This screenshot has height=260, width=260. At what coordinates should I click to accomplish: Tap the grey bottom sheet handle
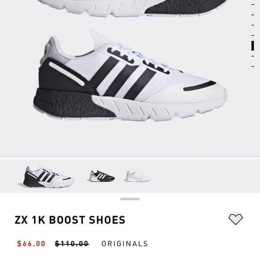pyautogui.click(x=130, y=199)
